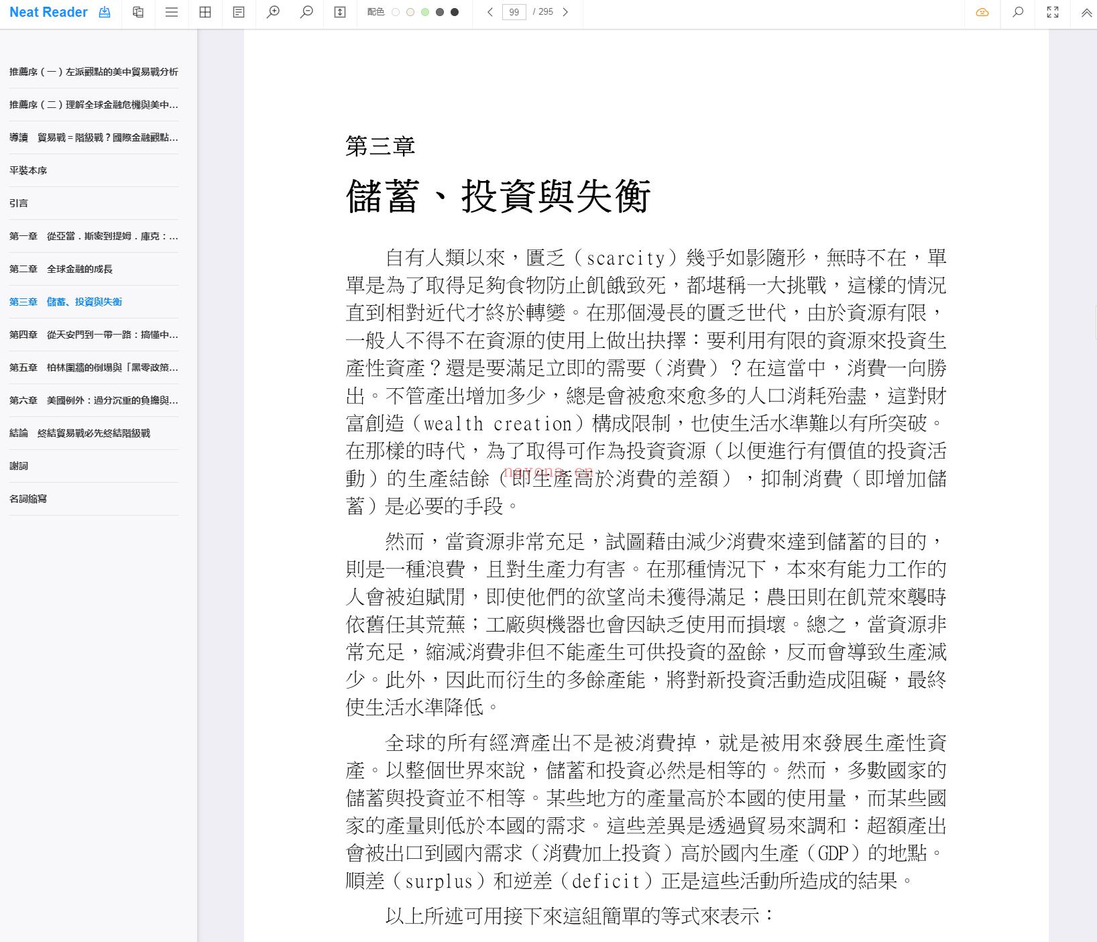This screenshot has width=1097, height=942.
Task: Open 第四章 從天安門到一帶一路
Action: pyautogui.click(x=94, y=335)
